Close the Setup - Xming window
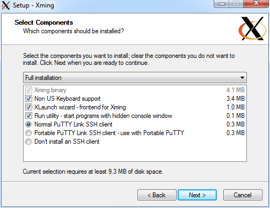Image resolution: width=270 pixels, height=208 pixels. click(x=256, y=4)
